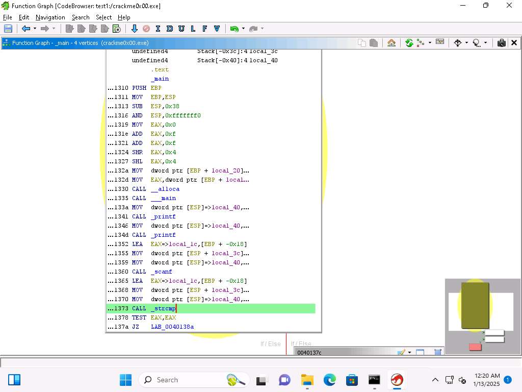
Task: Take a snapshot with the camera icon
Action: tap(501, 43)
